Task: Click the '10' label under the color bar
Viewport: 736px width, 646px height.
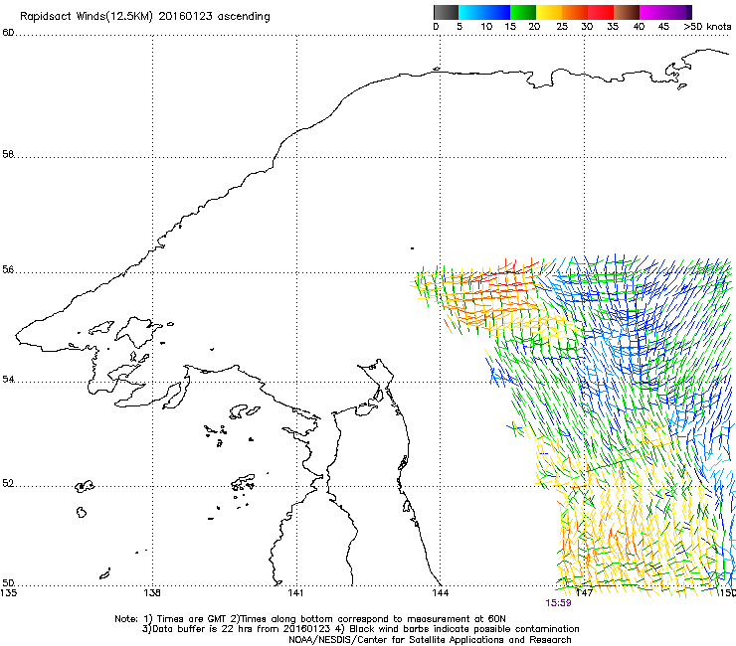Action: [x=486, y=26]
